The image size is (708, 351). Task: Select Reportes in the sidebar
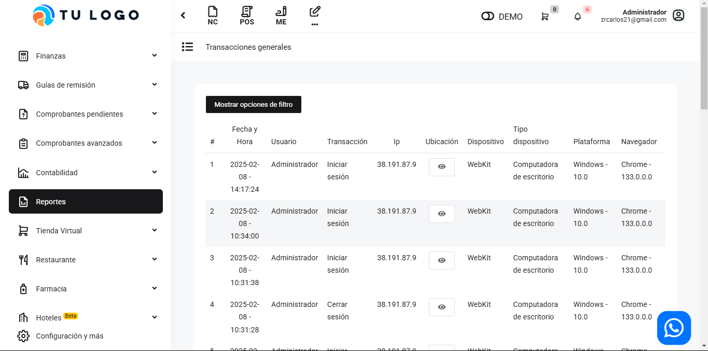[86, 202]
